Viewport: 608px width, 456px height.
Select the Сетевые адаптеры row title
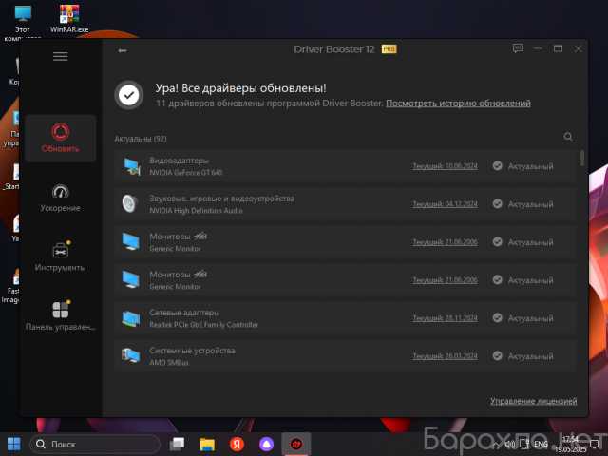[x=184, y=313]
